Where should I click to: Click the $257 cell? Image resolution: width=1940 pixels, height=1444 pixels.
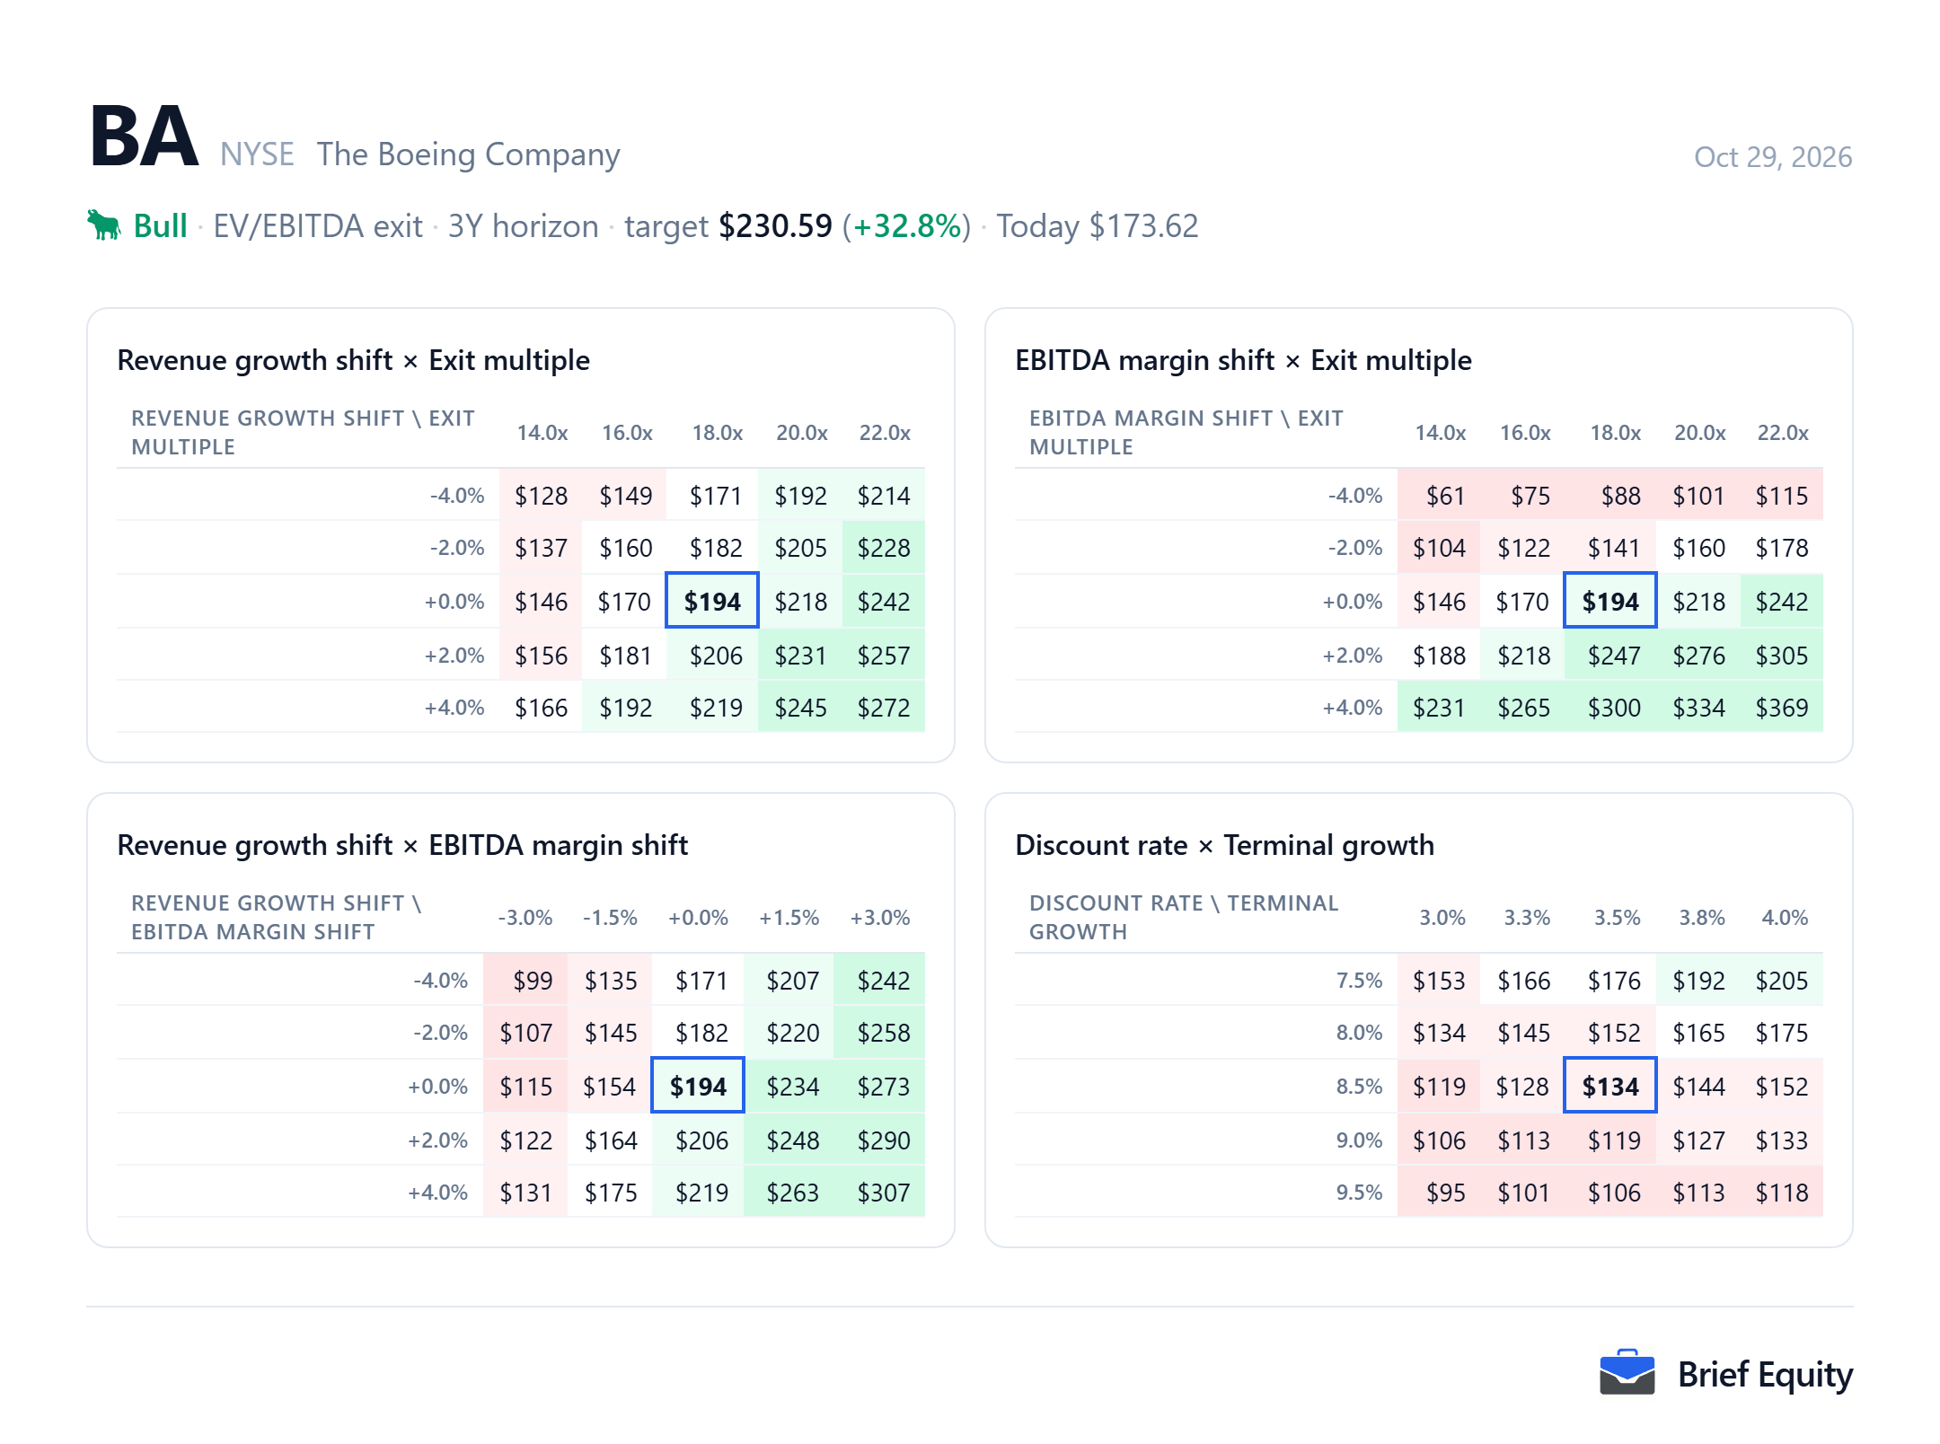point(884,655)
